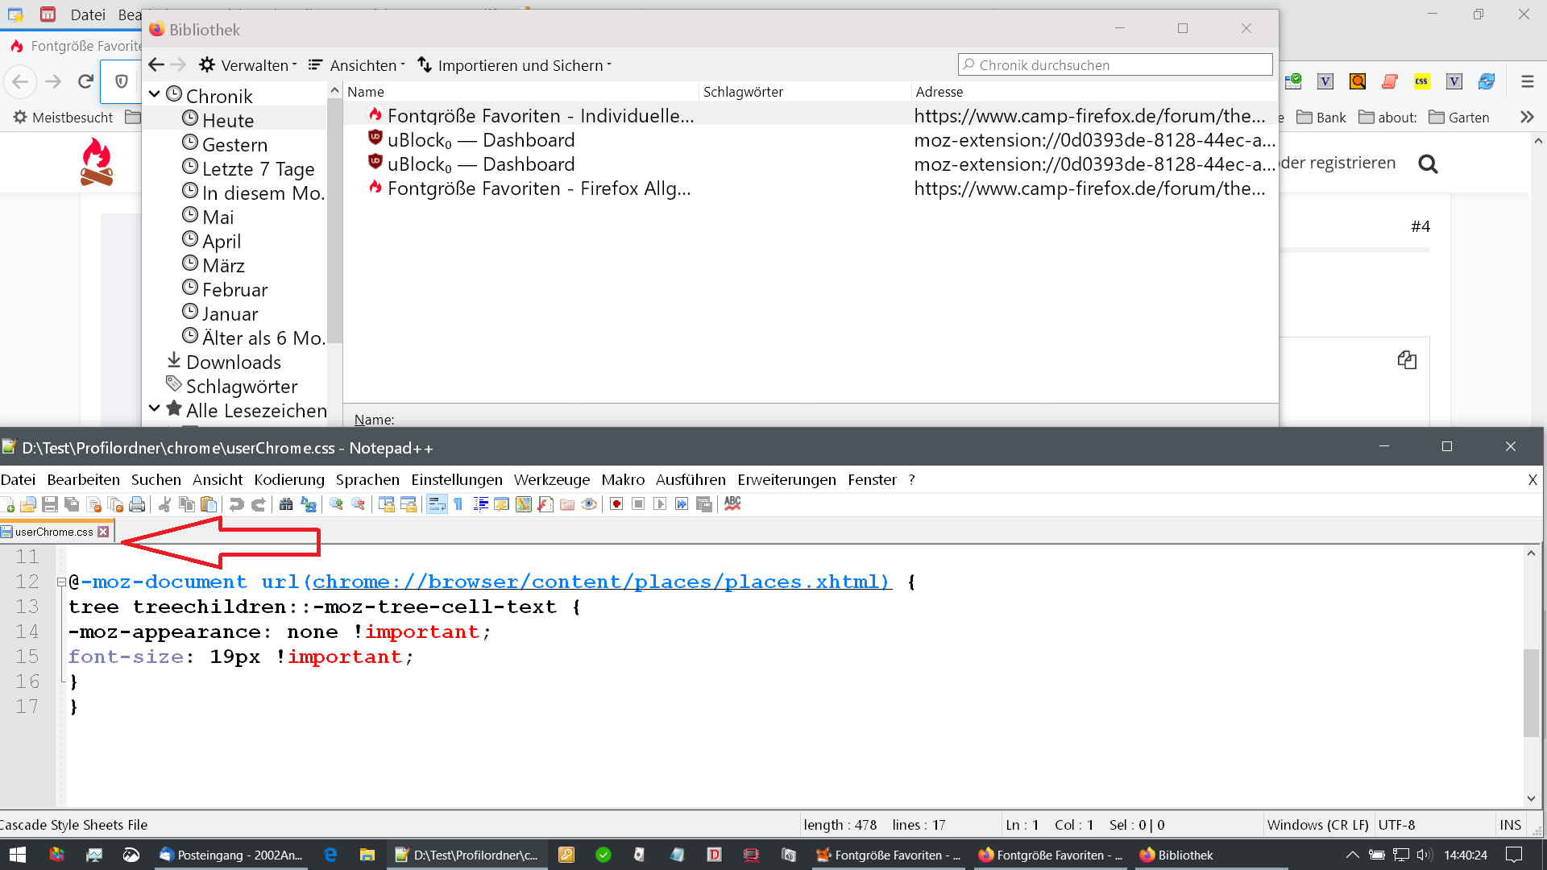Viewport: 1547px width, 870px height.
Task: Click the Paste clipboard icon
Action: [x=209, y=504]
